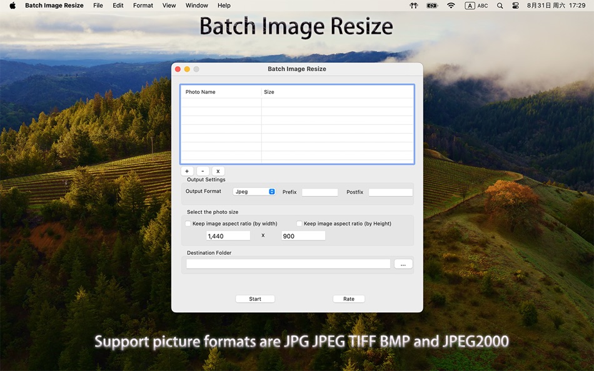Clear the photo list with the x button
Viewport: 594px width, 371px height.
(218, 171)
